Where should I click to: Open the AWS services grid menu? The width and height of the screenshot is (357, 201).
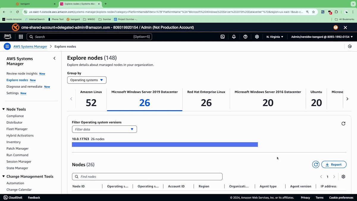(x=21, y=37)
